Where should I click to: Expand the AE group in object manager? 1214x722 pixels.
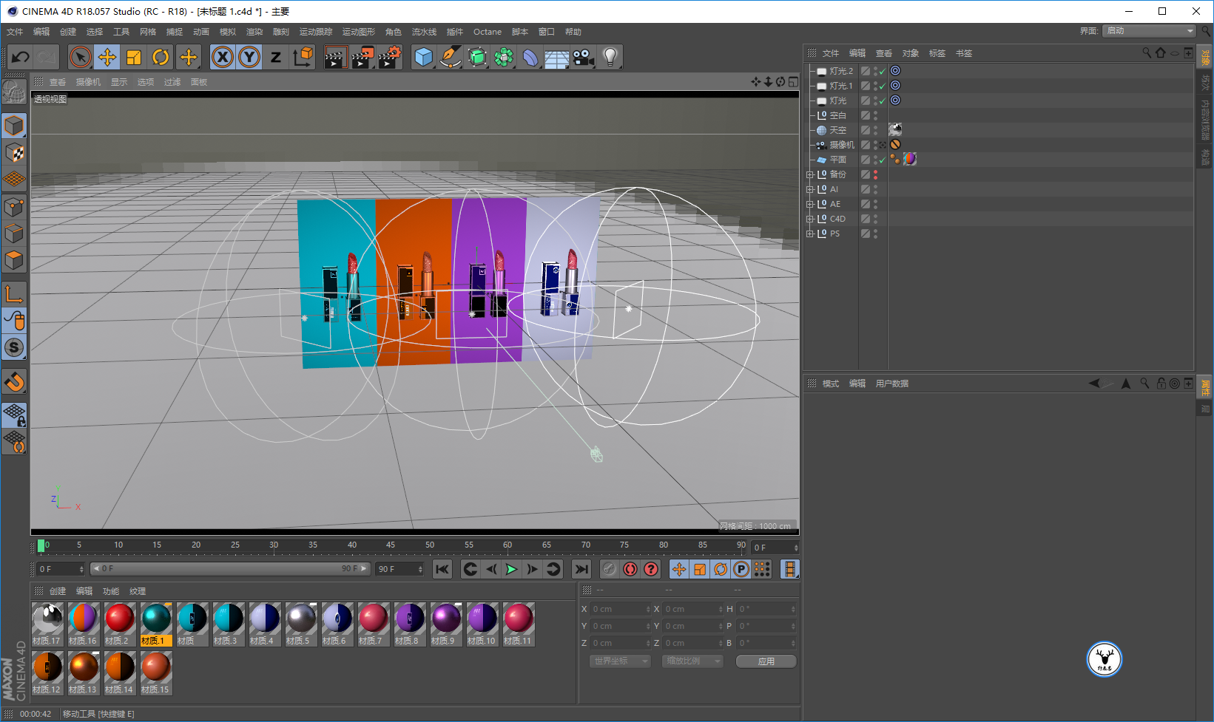tap(810, 205)
